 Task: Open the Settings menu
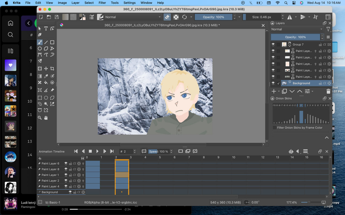[x=129, y=3]
